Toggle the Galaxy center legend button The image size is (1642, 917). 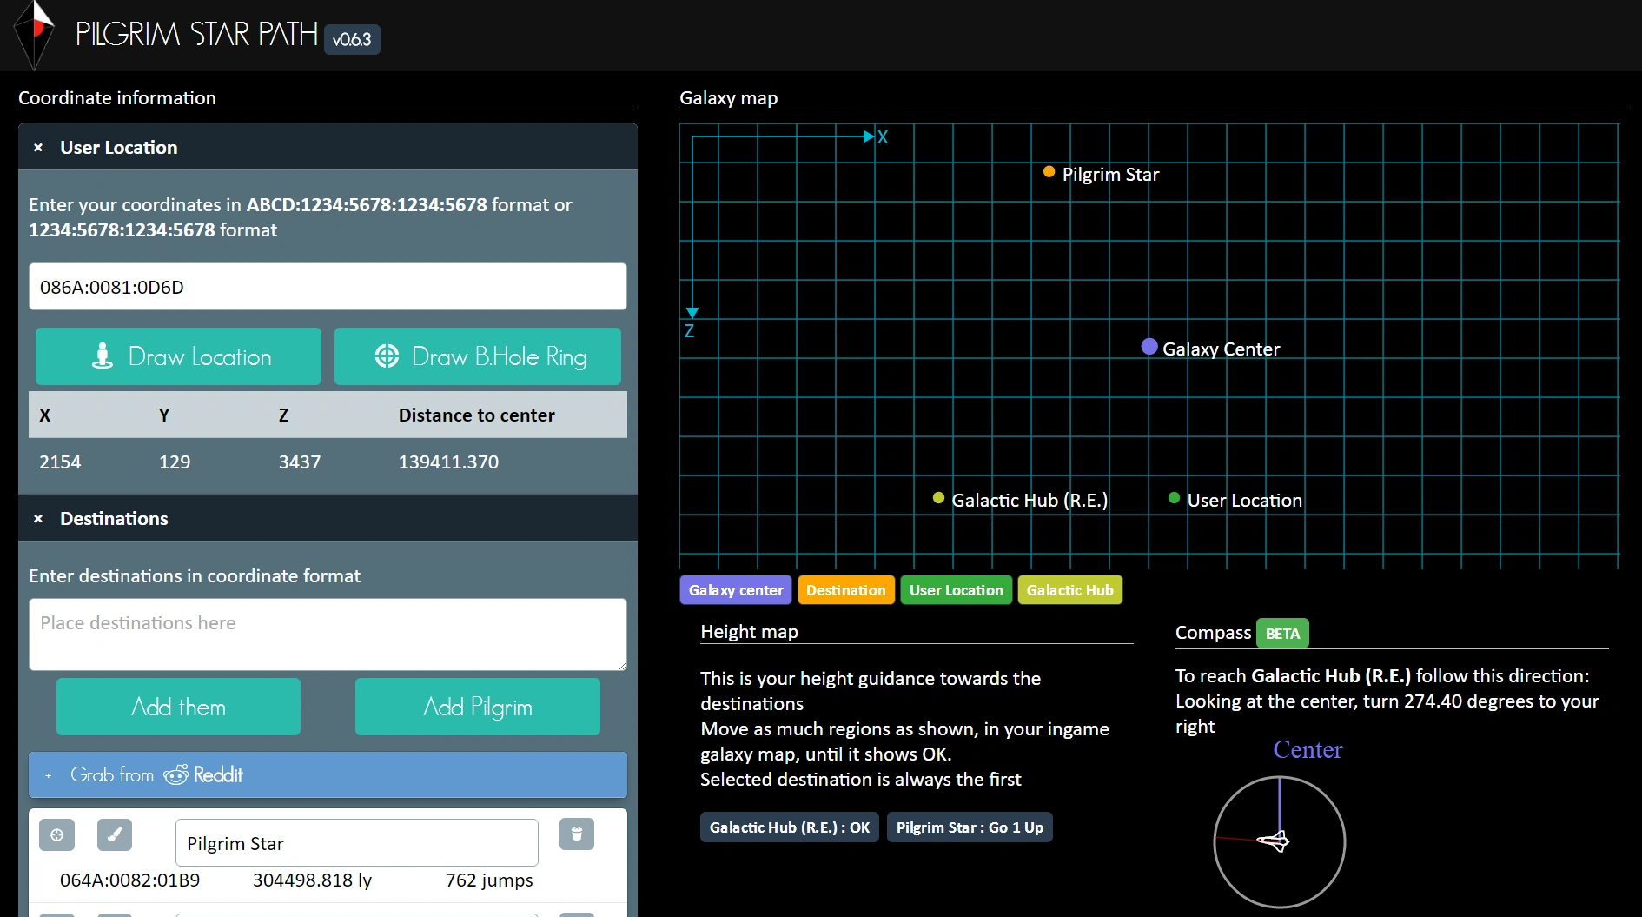[736, 590]
